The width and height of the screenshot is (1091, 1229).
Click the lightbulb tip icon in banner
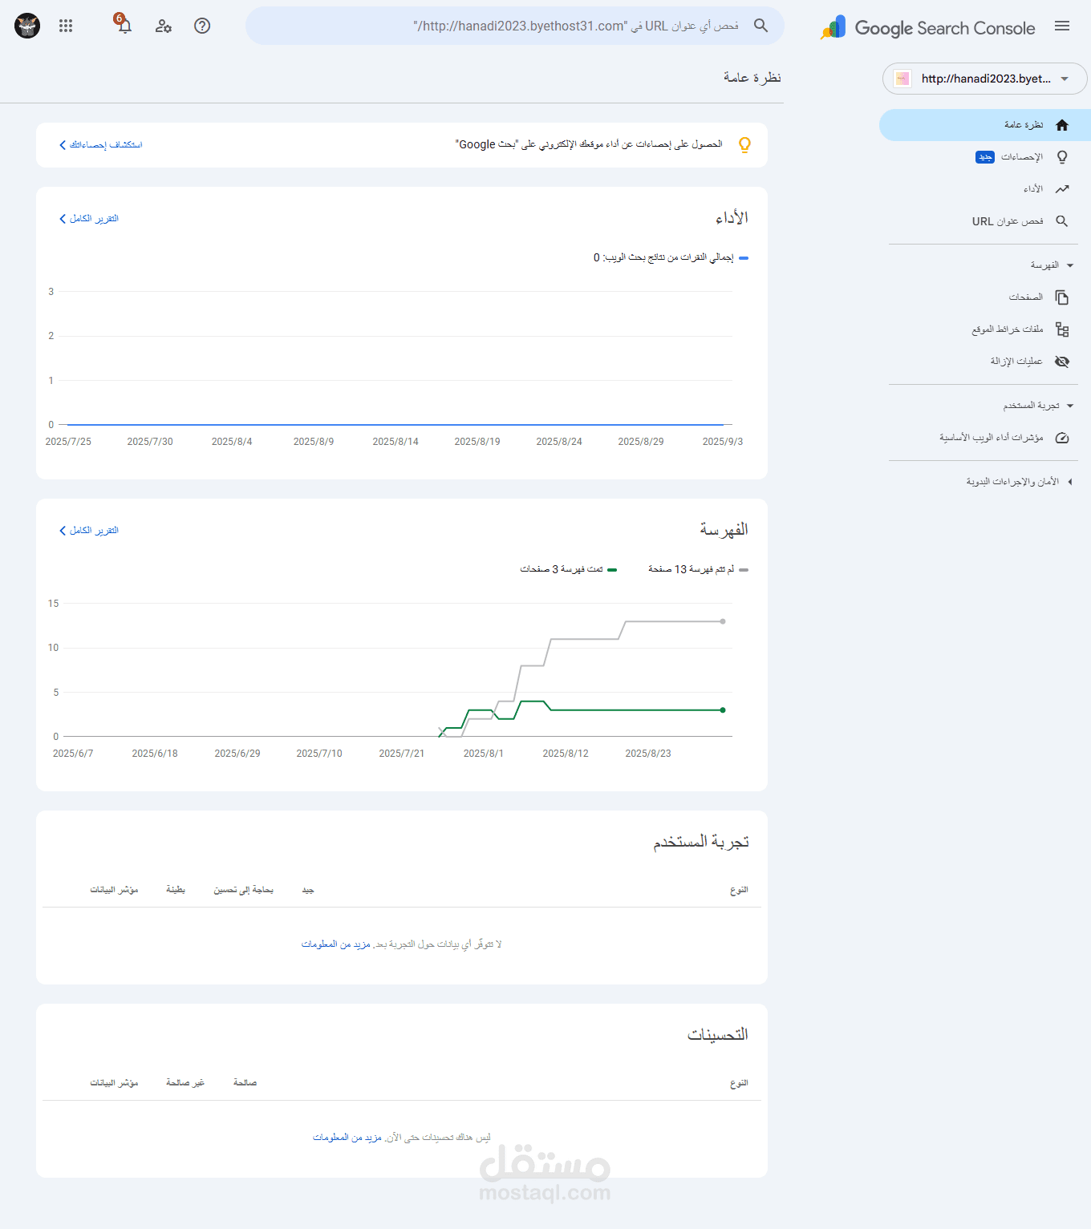(x=744, y=145)
